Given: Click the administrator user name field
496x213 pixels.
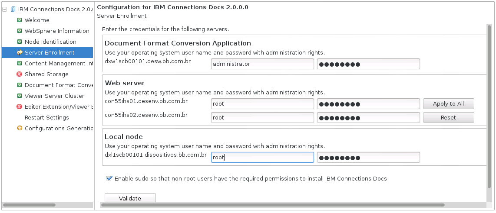Looking at the screenshot, I should 262,64.
